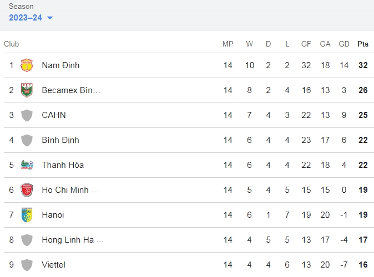Select the Viettel team name
Screen dimensions: 374x277
[53, 265]
